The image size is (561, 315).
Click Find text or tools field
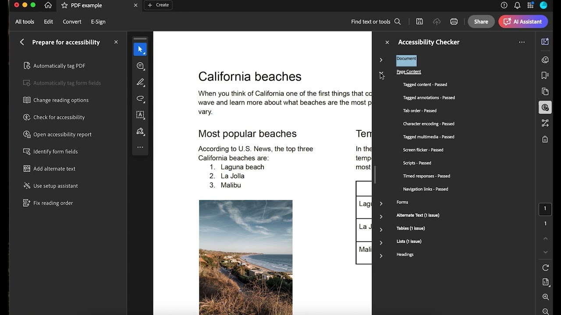tap(376, 21)
